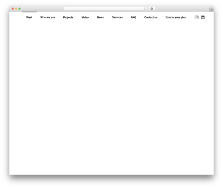Open the Contact us page
The width and height of the screenshot is (223, 188).
[x=151, y=17]
